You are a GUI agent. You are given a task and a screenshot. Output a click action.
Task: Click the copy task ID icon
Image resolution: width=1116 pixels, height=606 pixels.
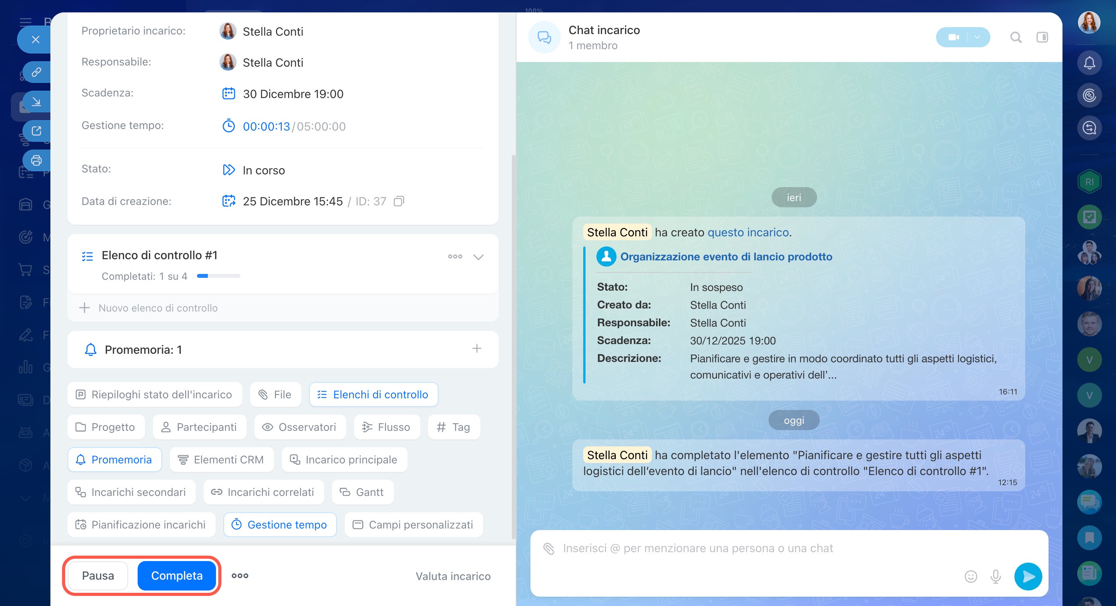tap(399, 201)
